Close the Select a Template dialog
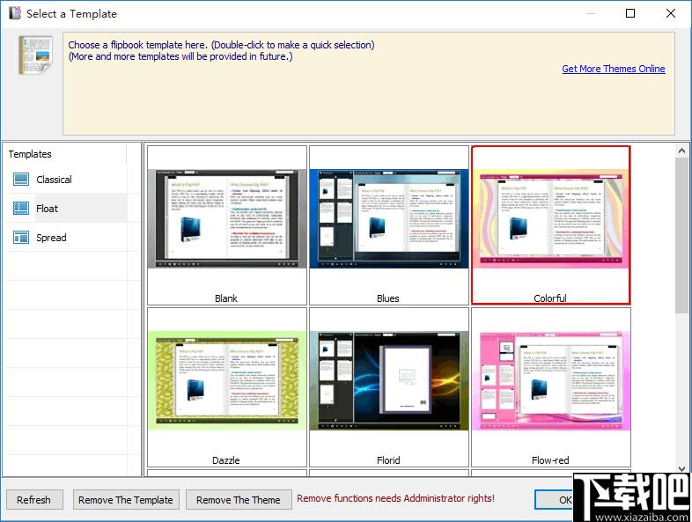The height and width of the screenshot is (522, 692). click(671, 13)
